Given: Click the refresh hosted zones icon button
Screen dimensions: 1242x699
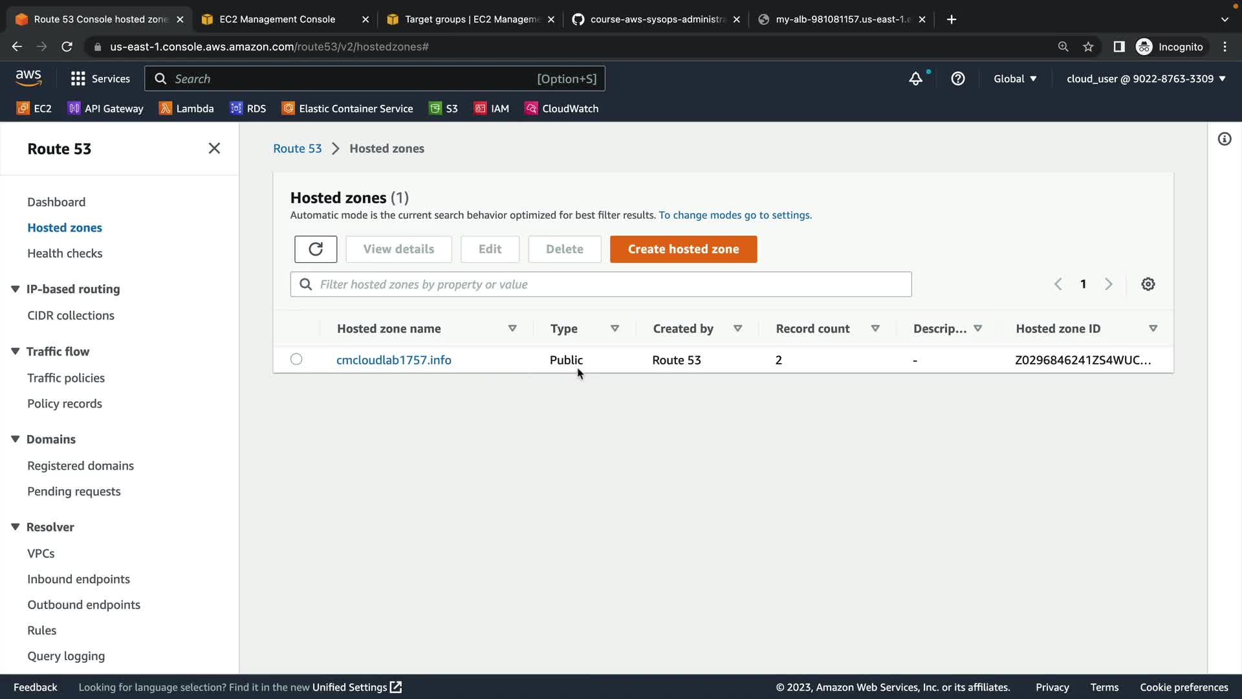Looking at the screenshot, I should click(x=316, y=249).
